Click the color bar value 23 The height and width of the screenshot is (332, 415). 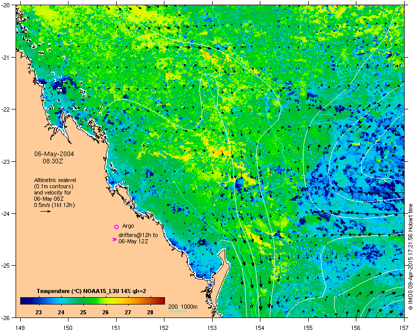[x=38, y=312]
